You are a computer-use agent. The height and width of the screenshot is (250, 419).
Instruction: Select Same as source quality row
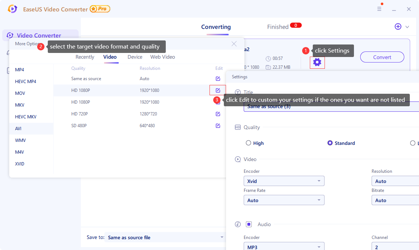point(140,79)
